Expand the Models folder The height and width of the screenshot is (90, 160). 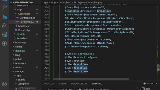(15, 34)
